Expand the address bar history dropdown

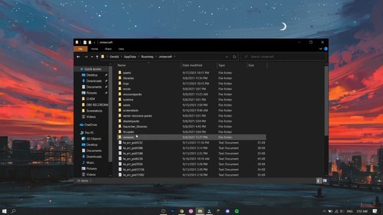227,57
